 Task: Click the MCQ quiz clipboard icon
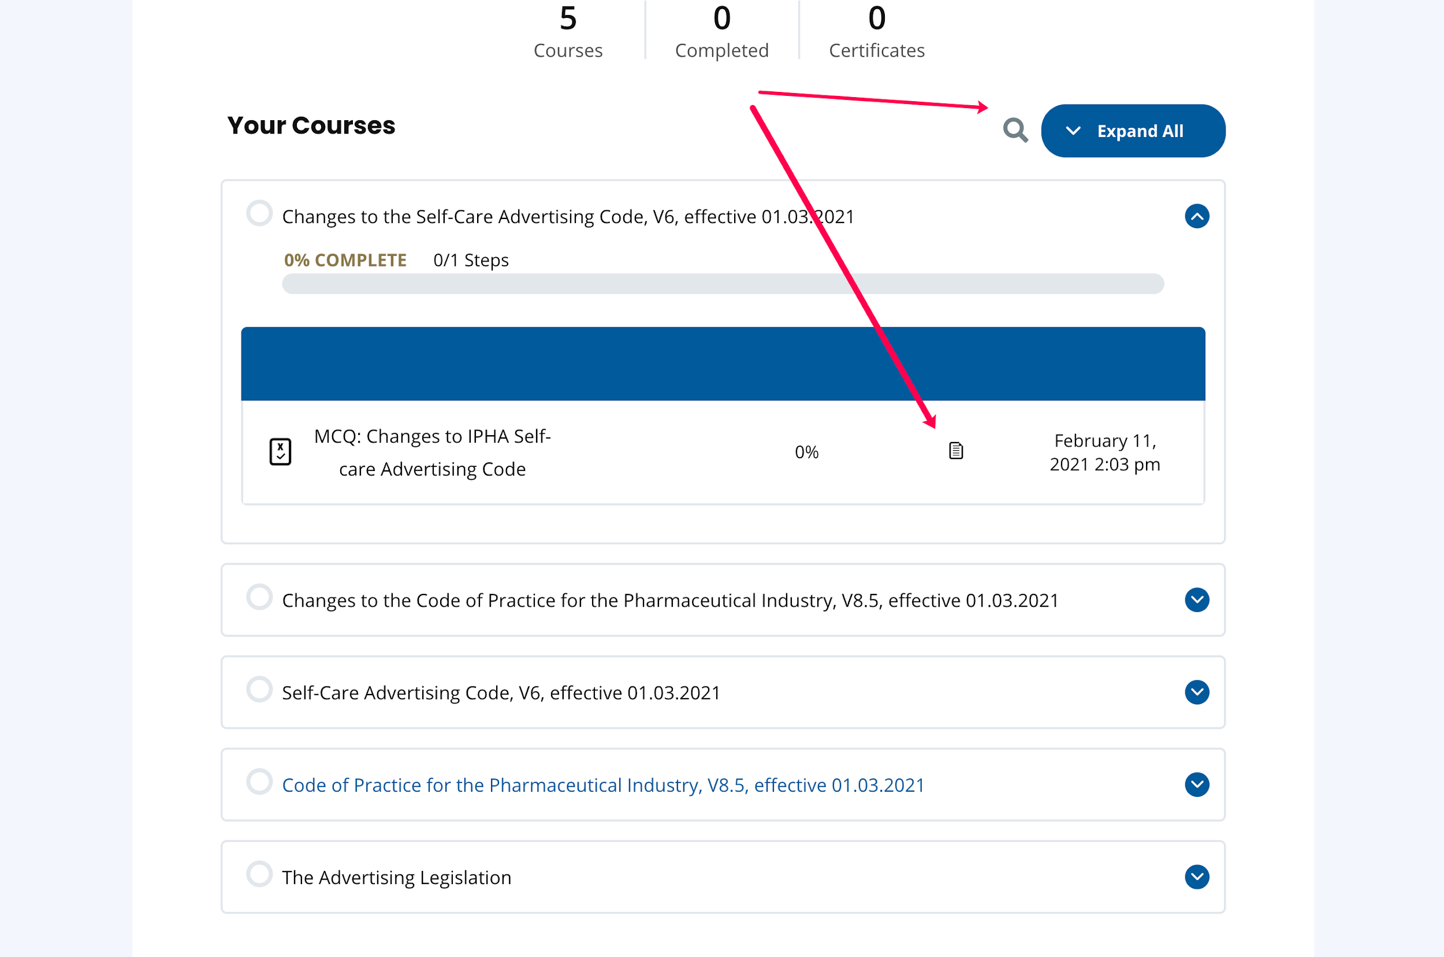coord(280,452)
